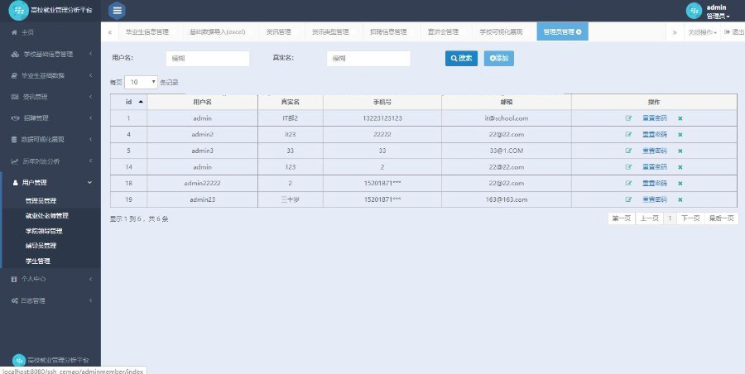Close the 管理员管理 tab via its X icon
The width and height of the screenshot is (745, 374).
(578, 32)
